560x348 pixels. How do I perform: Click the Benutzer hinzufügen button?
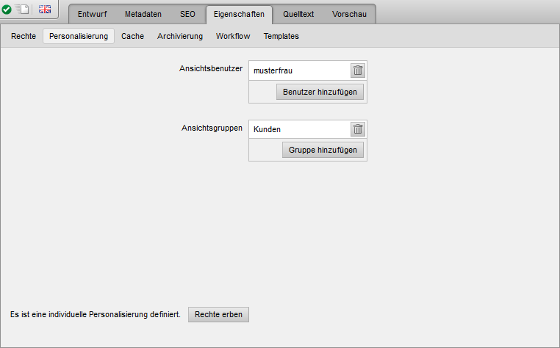click(320, 92)
